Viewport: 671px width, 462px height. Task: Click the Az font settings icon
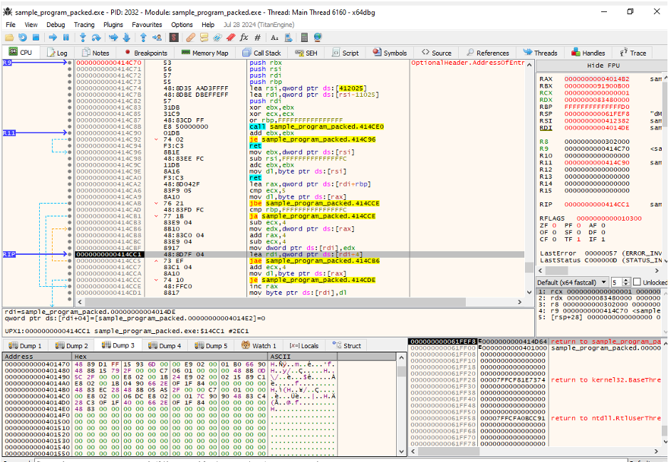click(x=275, y=36)
